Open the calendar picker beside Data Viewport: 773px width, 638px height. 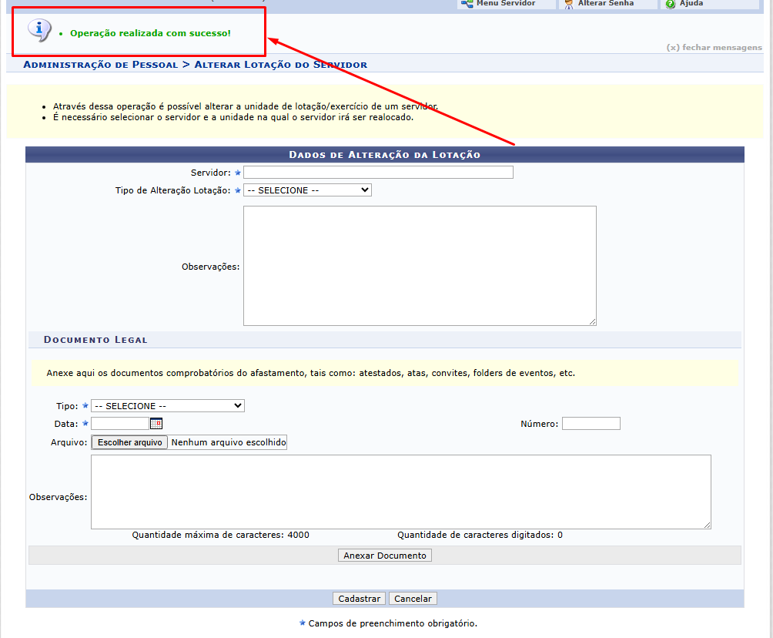[156, 423]
